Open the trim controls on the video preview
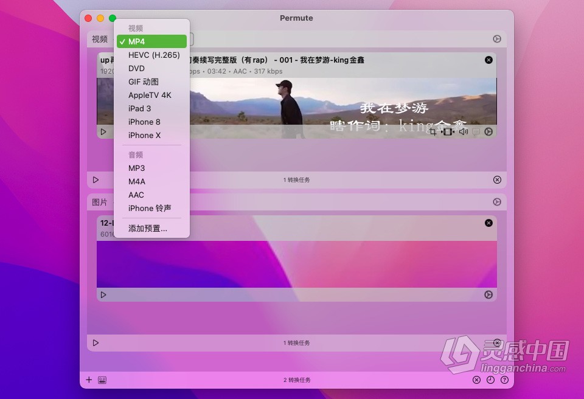Screen dimensions: 584x399 (x=448, y=132)
